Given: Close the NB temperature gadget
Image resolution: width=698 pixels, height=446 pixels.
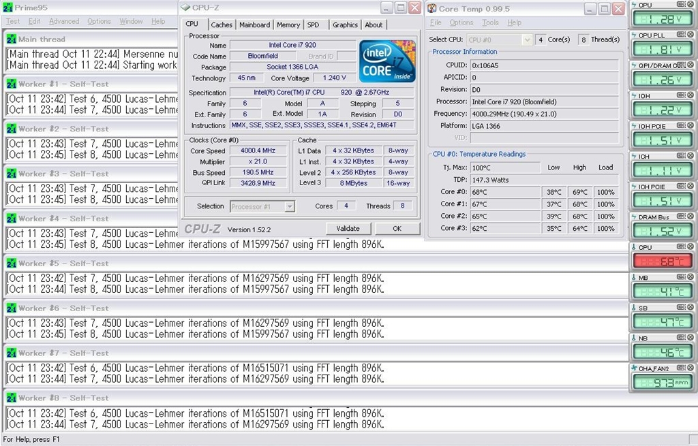Looking at the screenshot, I should [691, 338].
